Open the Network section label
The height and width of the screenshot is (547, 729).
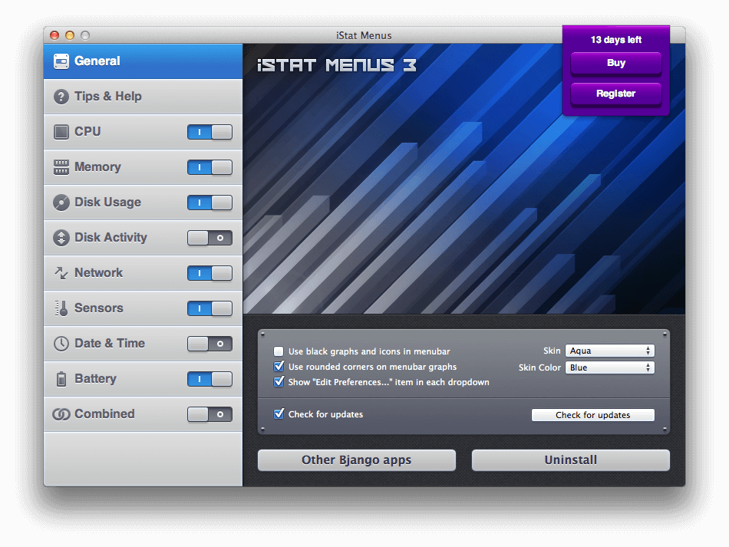click(98, 273)
